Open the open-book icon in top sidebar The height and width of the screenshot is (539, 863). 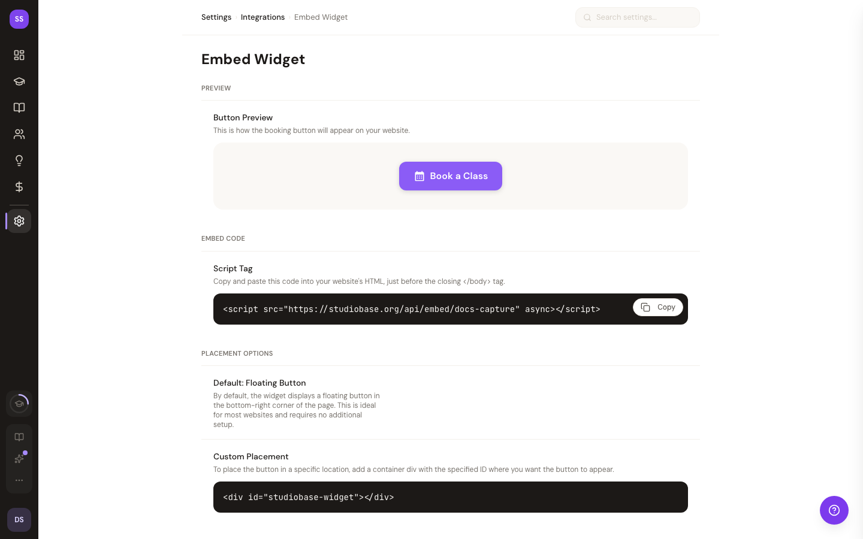(19, 108)
